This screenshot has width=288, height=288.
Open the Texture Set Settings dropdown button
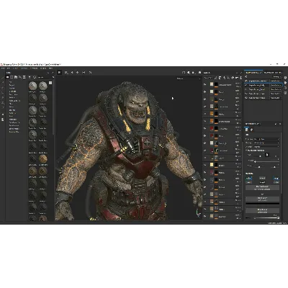[276, 77]
